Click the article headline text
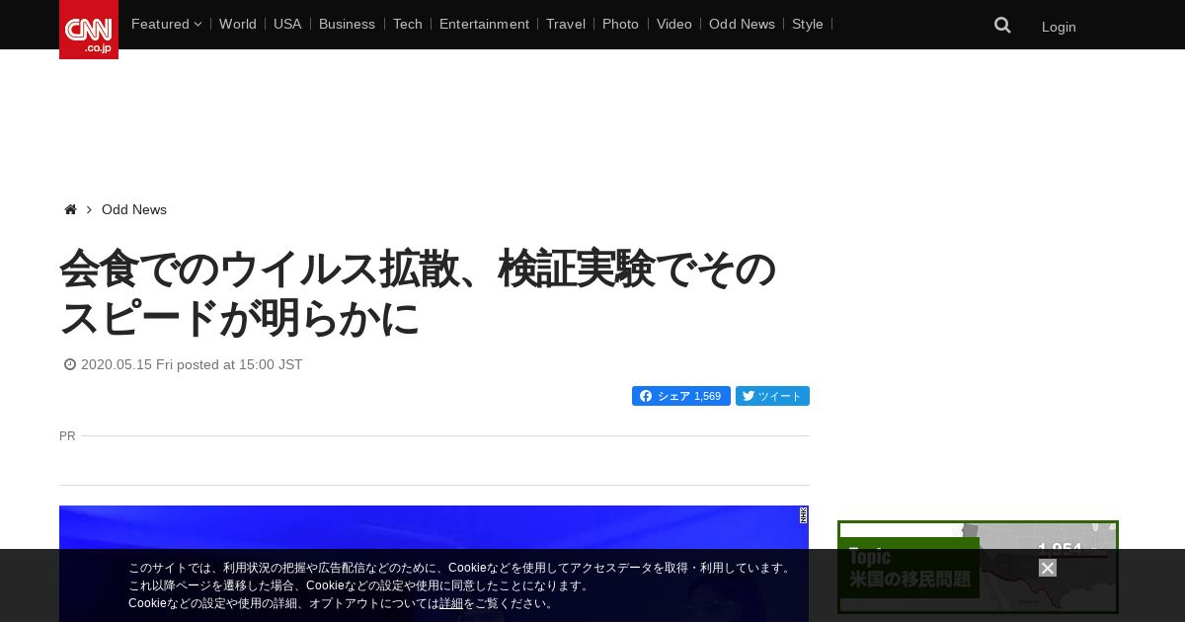Viewport: 1185px width, 622px height. tap(418, 293)
